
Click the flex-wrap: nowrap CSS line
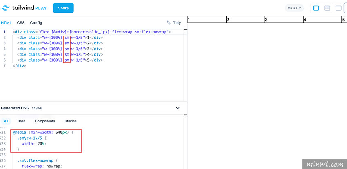coord(42,166)
